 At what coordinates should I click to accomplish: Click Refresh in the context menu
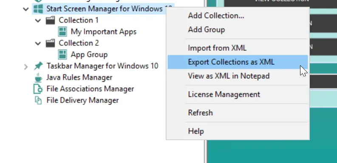(x=238, y=113)
